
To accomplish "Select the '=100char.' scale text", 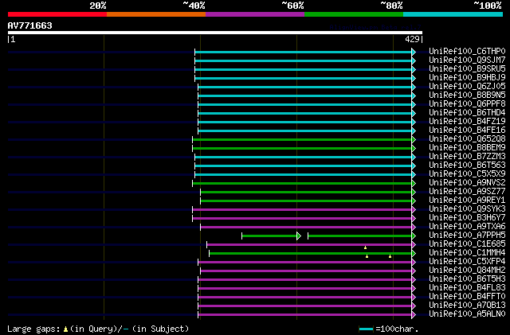I will click(x=397, y=329).
